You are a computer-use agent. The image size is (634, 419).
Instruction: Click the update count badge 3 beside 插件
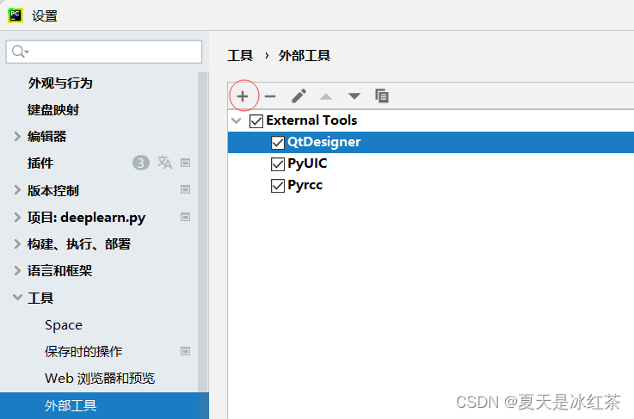click(x=141, y=163)
